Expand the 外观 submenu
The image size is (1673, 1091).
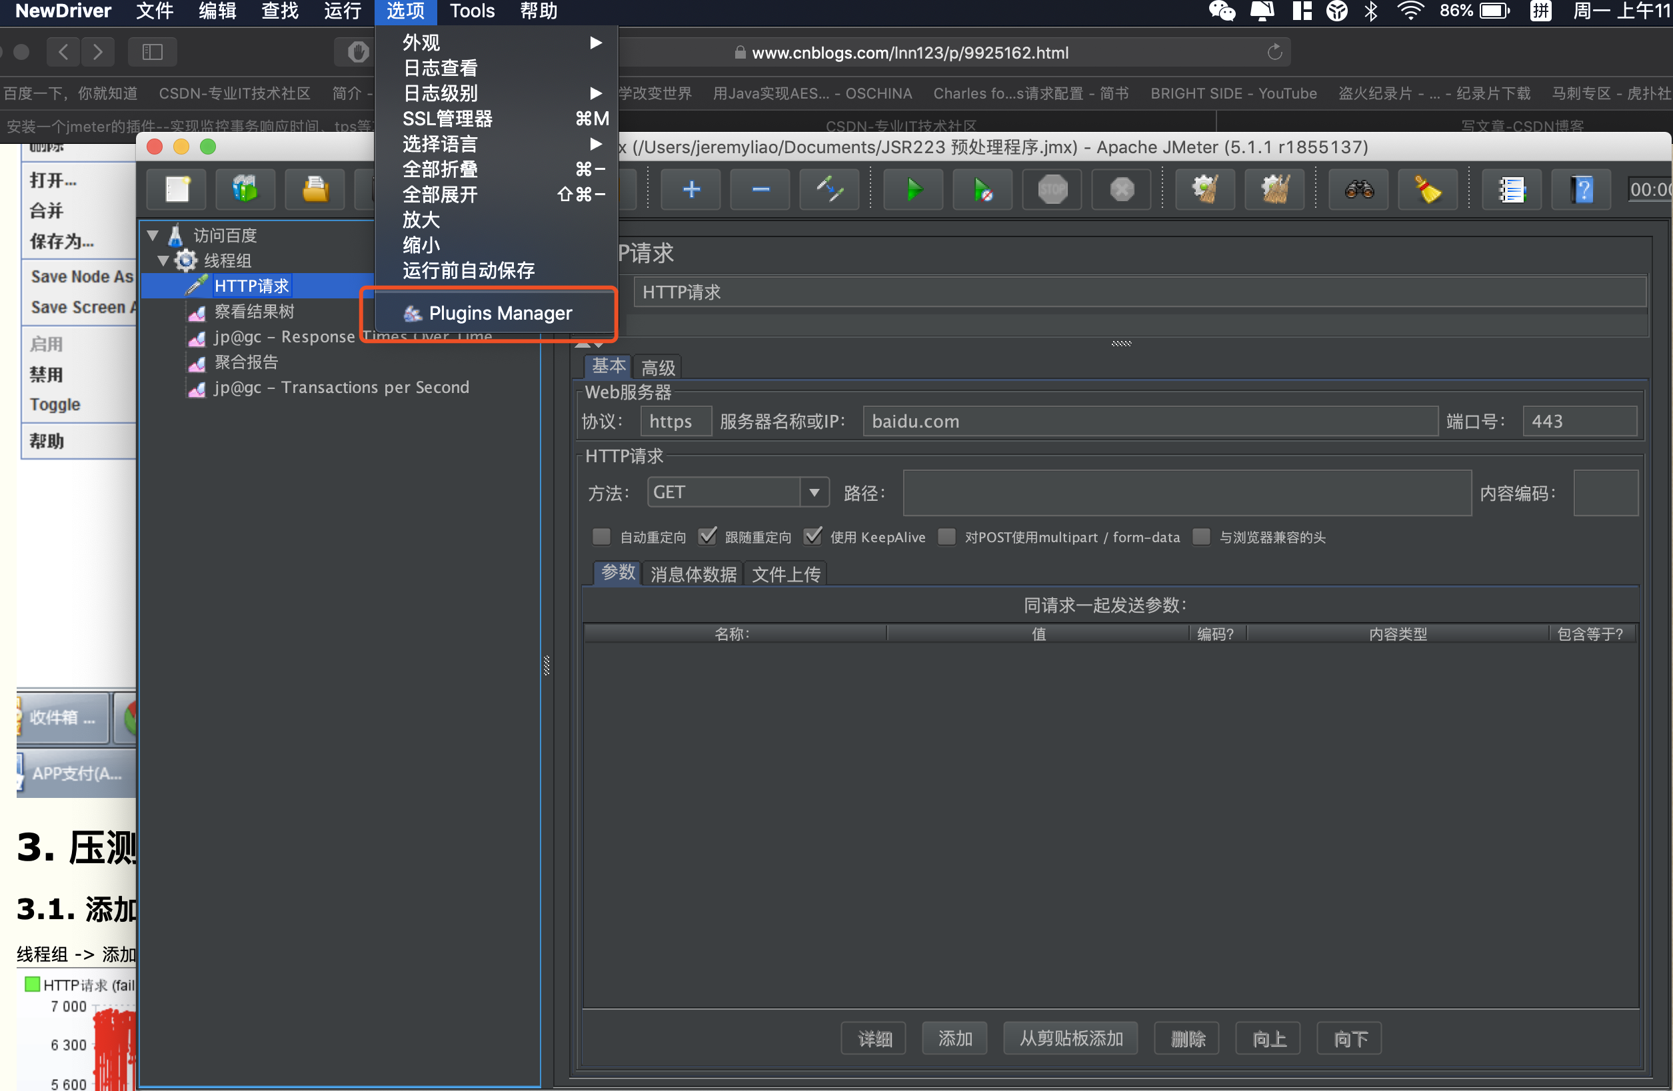tap(421, 42)
